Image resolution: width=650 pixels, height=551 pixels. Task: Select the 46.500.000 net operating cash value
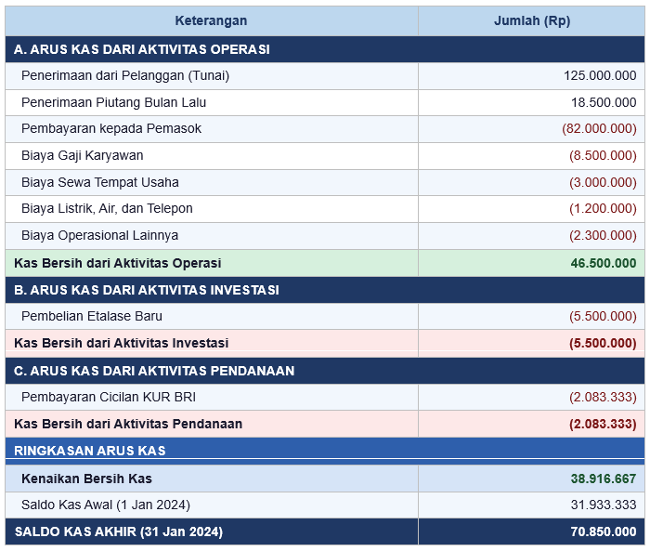[x=604, y=263]
